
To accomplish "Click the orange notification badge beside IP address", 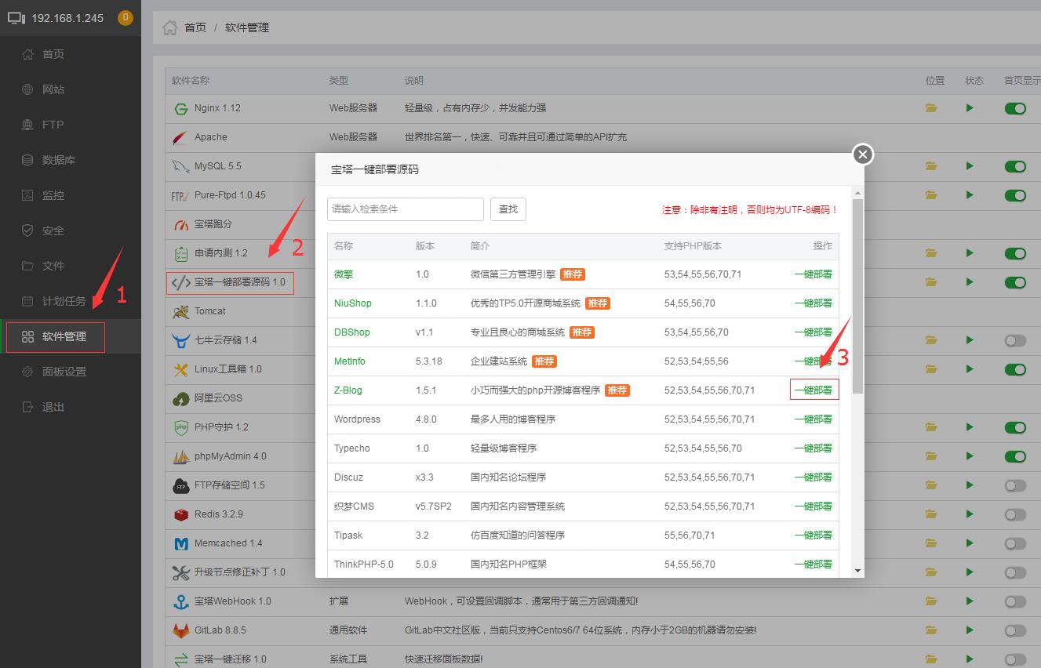I will click(x=126, y=17).
